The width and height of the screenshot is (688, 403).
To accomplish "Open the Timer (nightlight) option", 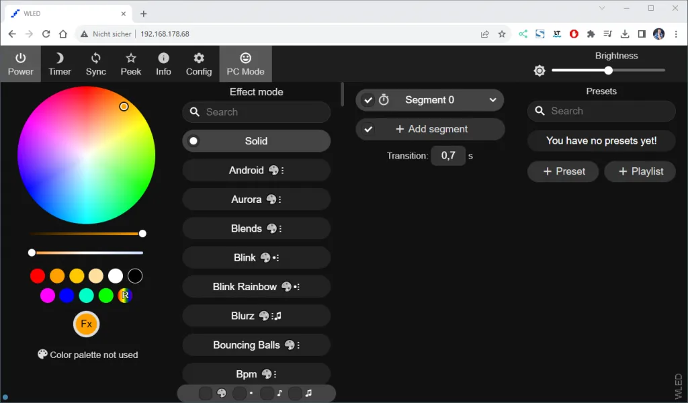I will pyautogui.click(x=59, y=64).
